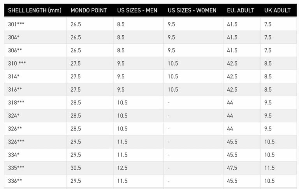
Task: Click the 306** shell length cell
Action: [15, 50]
